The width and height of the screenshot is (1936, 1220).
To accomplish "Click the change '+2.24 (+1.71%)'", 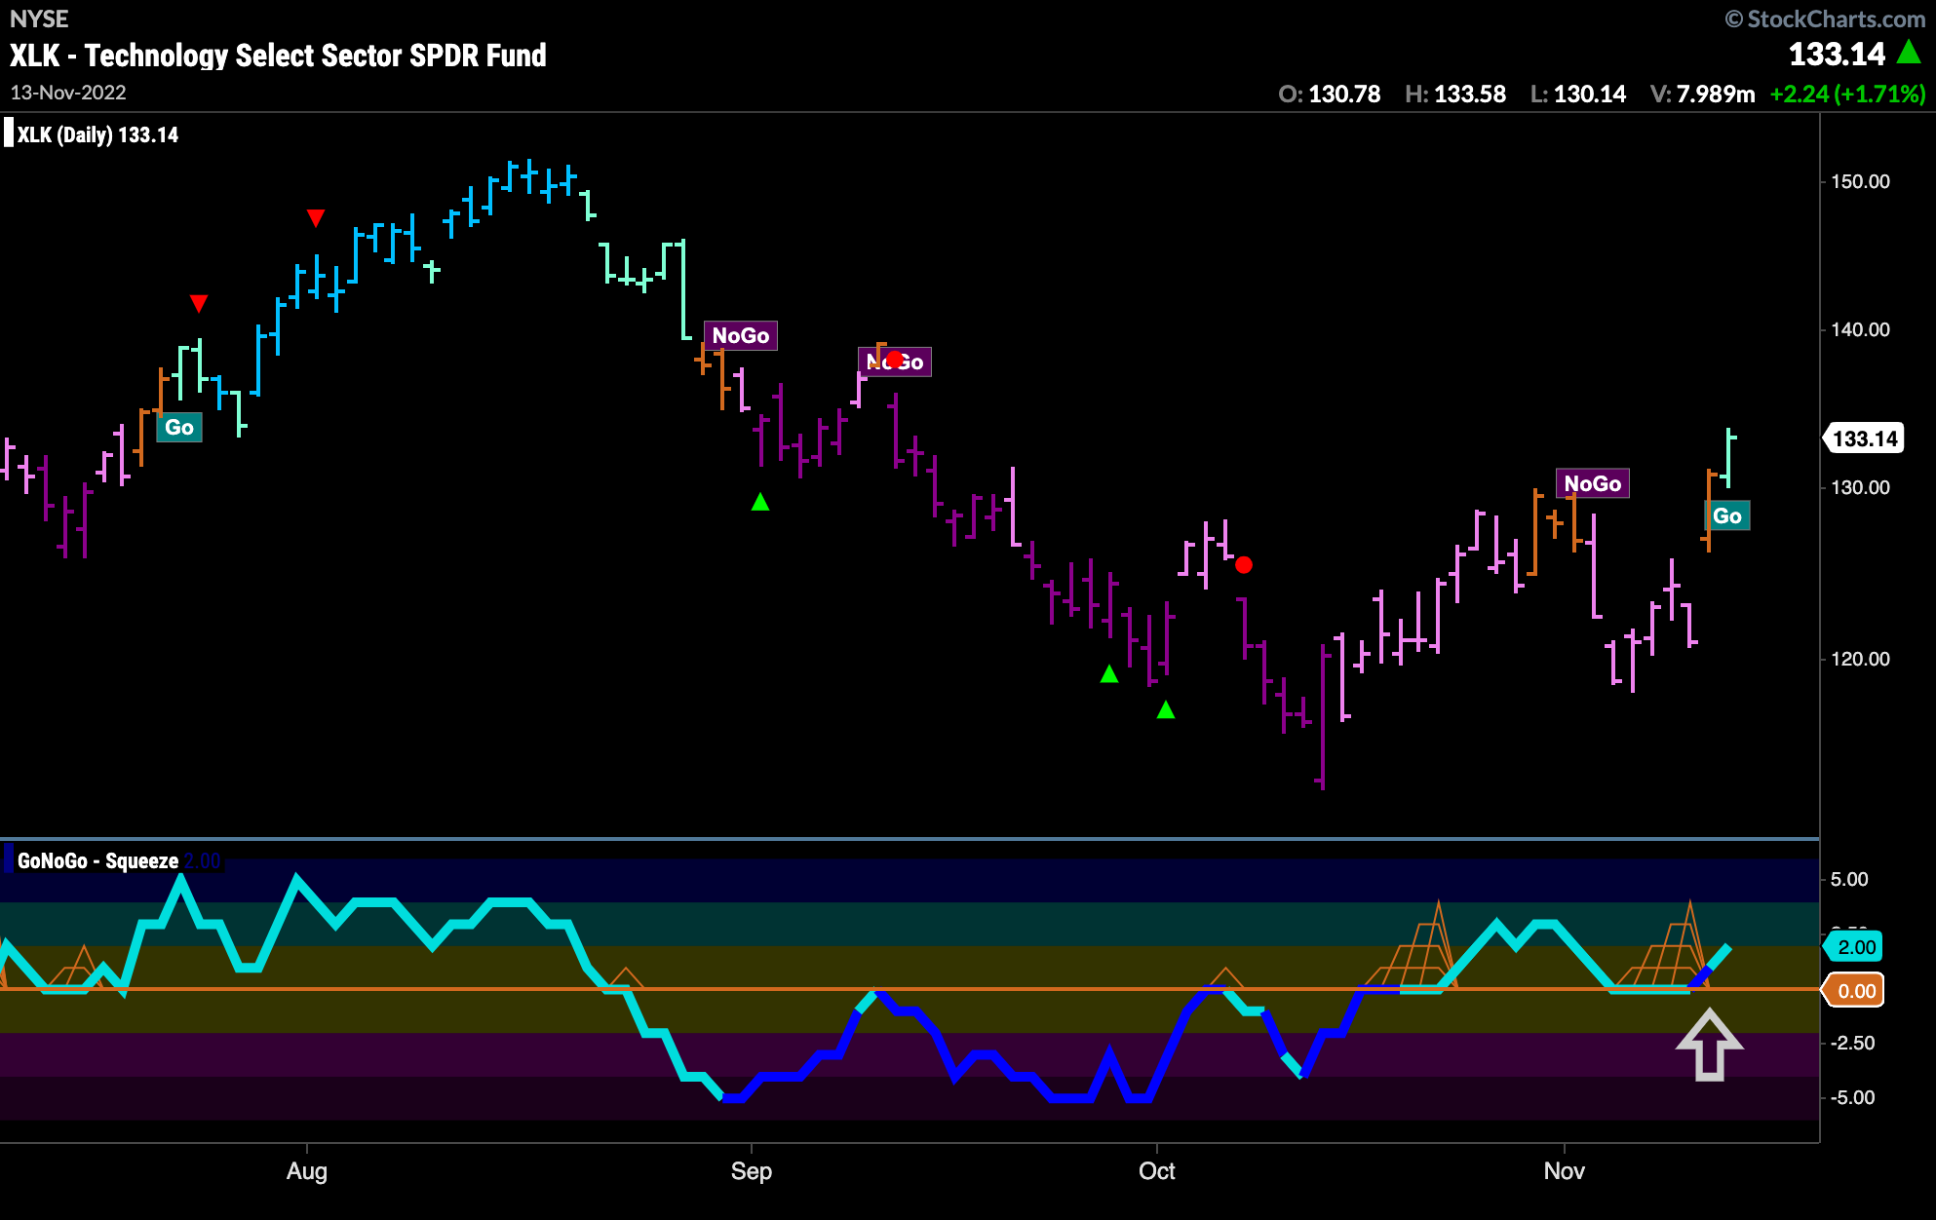I will pos(1847,95).
